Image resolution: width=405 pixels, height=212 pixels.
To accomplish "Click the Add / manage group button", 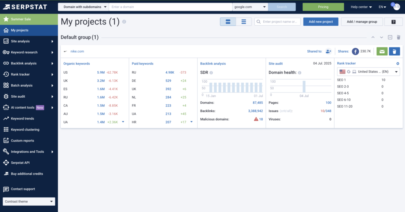I will tap(361, 22).
